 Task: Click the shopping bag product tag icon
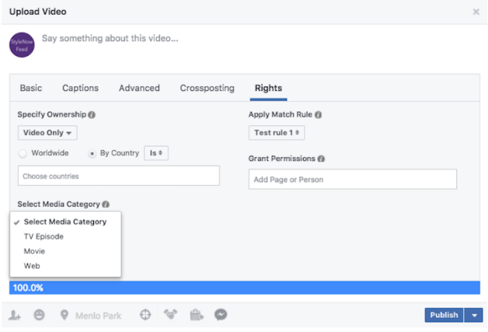(x=197, y=315)
